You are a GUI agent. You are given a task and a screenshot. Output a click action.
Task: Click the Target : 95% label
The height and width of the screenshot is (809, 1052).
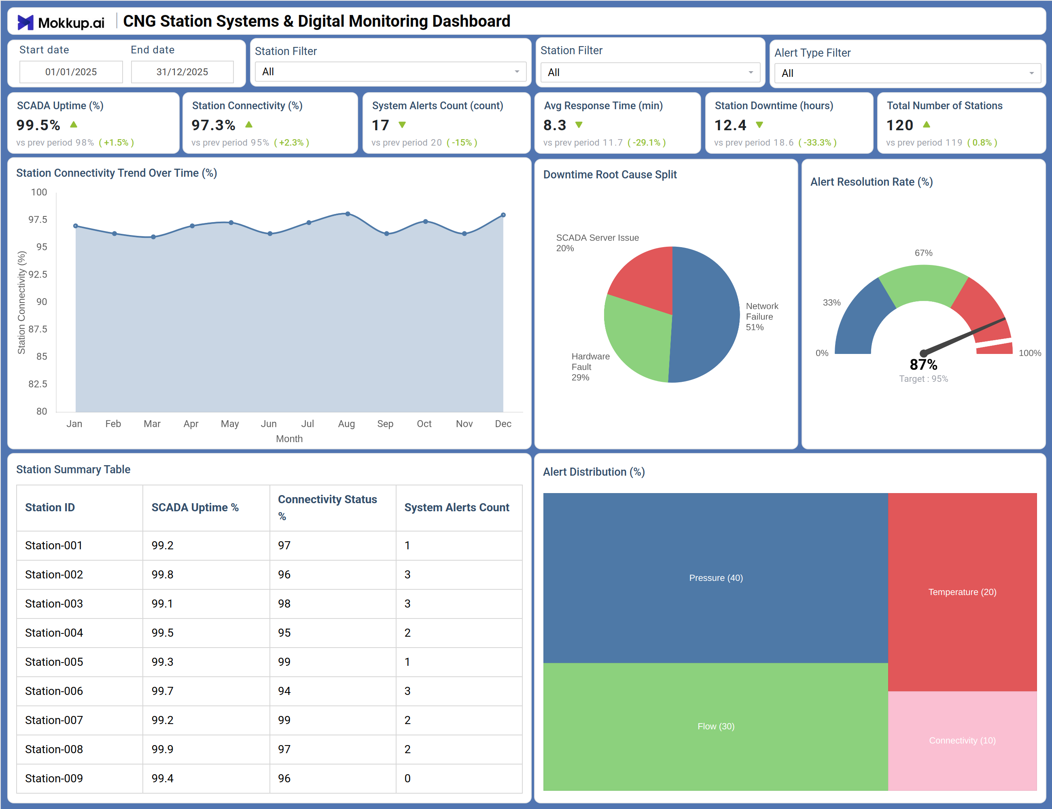[923, 379]
